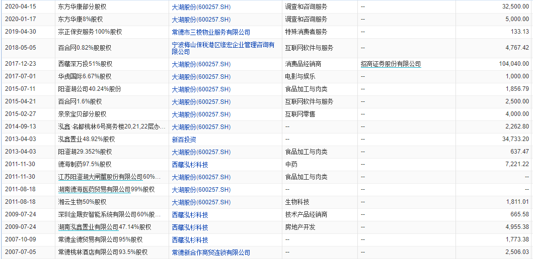
Task: Open 新百投资 buyer link
Action: pyautogui.click(x=184, y=140)
